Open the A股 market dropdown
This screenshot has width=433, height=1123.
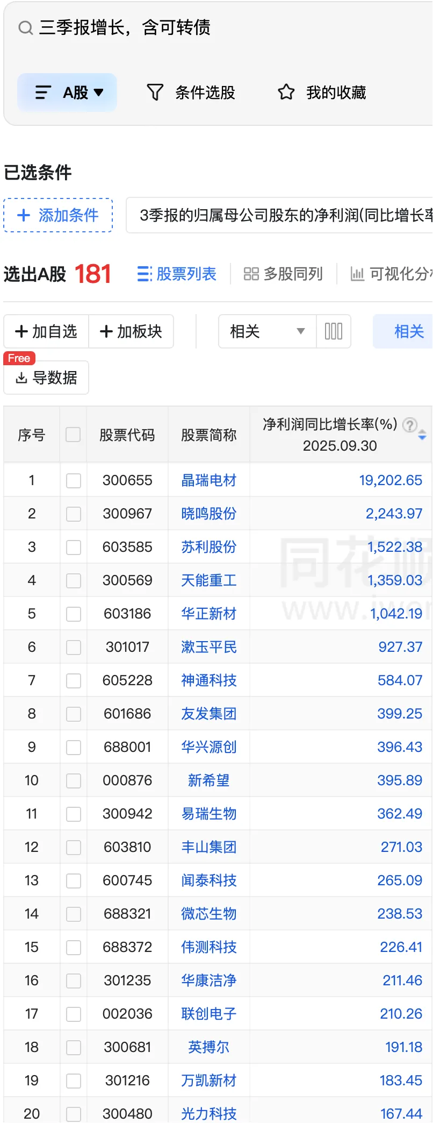[67, 93]
